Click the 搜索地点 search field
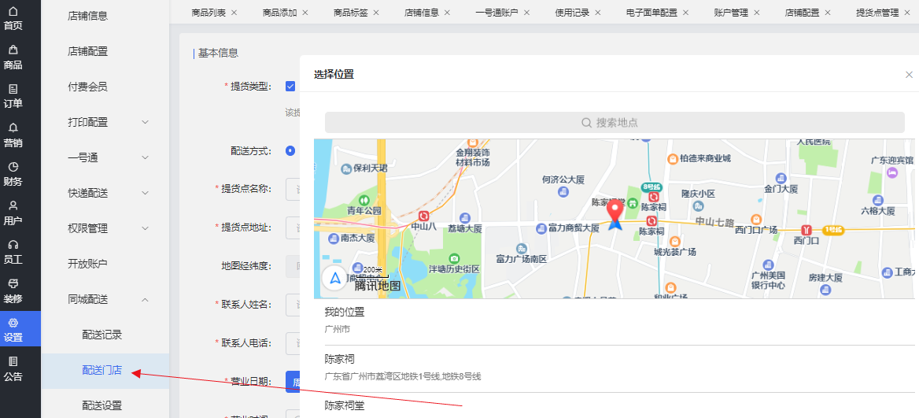Image resolution: width=919 pixels, height=418 pixels. pyautogui.click(x=615, y=122)
